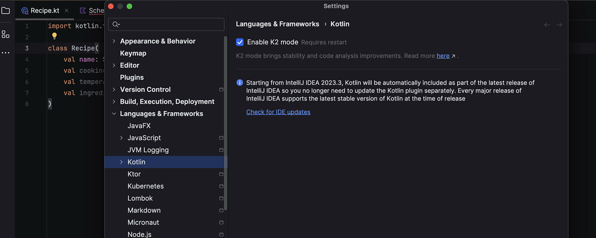Collapse the Languages & Frameworks section

[x=114, y=114]
